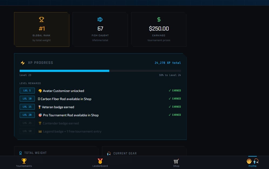The image size is (269, 169).
Task: Click the LVL 5 reward badge
Action: [x=27, y=91]
